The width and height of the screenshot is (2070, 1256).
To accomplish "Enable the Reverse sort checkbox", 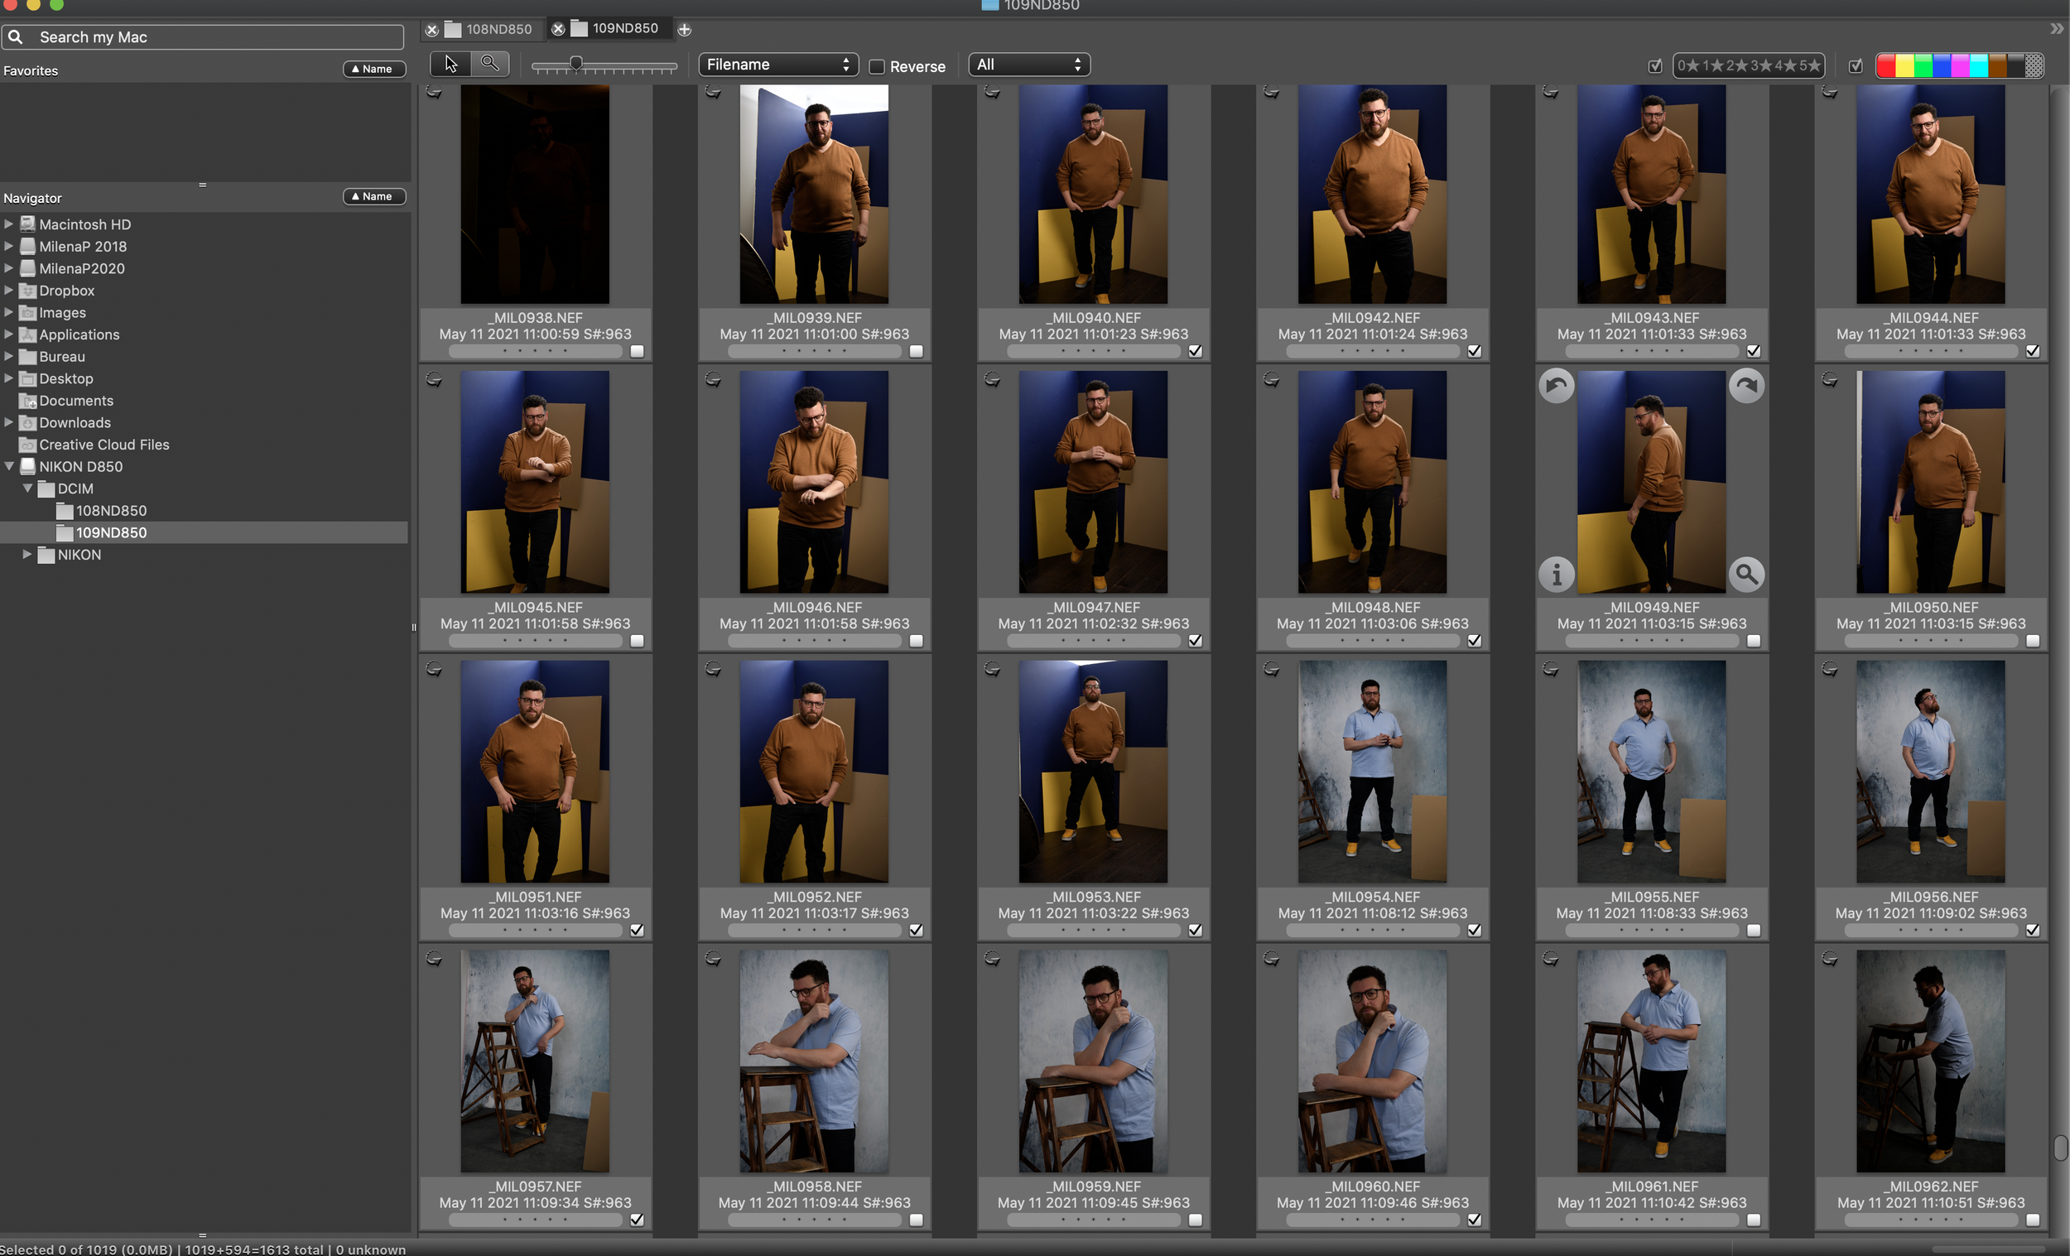I will (x=876, y=66).
